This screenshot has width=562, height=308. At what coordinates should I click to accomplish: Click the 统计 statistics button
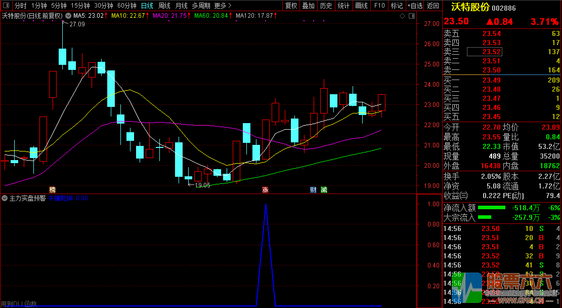(343, 6)
